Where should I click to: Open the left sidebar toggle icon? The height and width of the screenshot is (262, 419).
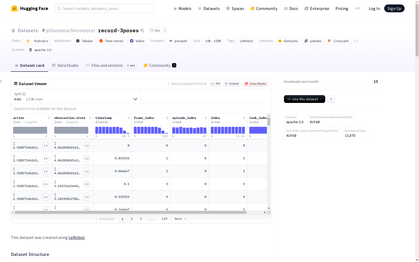(1, 81)
